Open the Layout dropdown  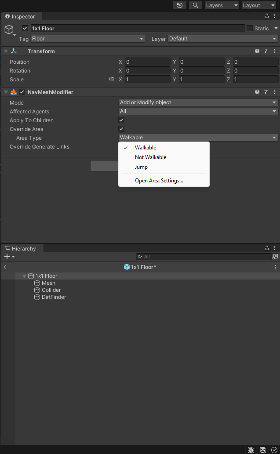click(258, 5)
